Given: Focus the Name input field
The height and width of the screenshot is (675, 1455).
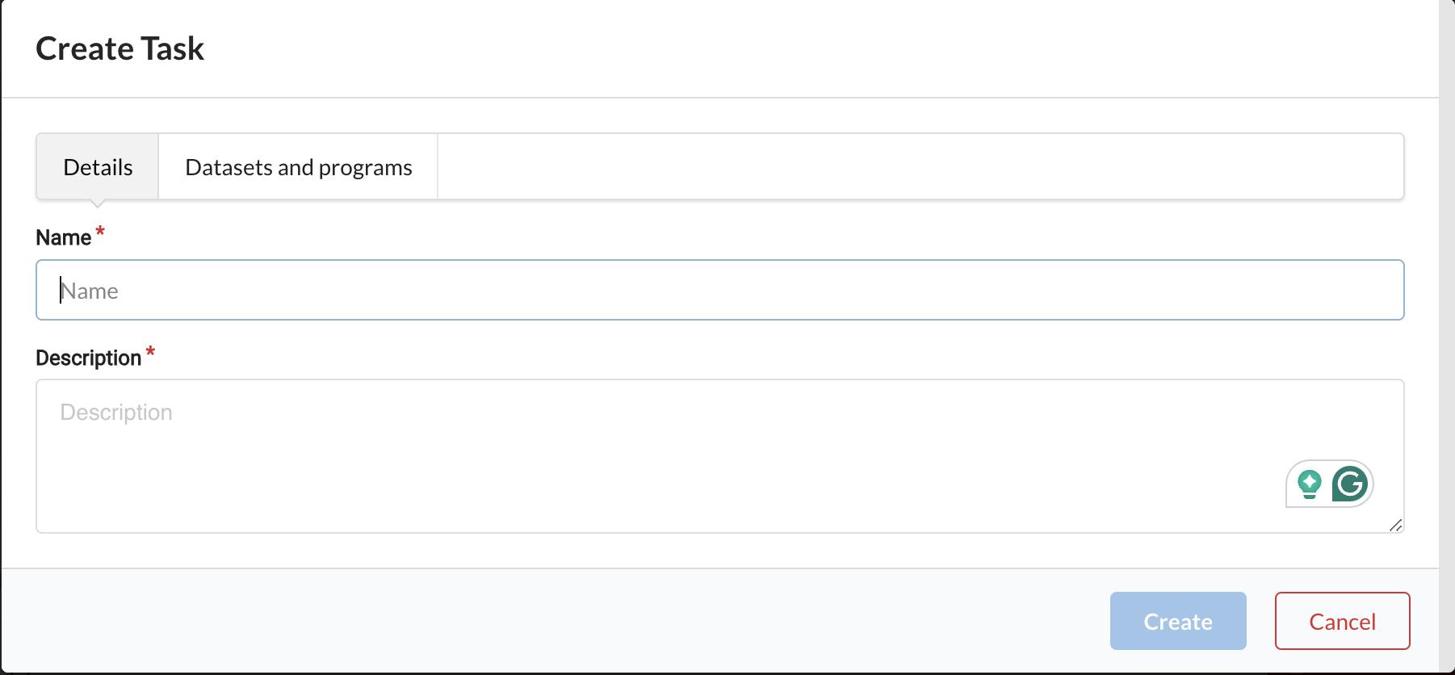Looking at the screenshot, I should 719,291.
